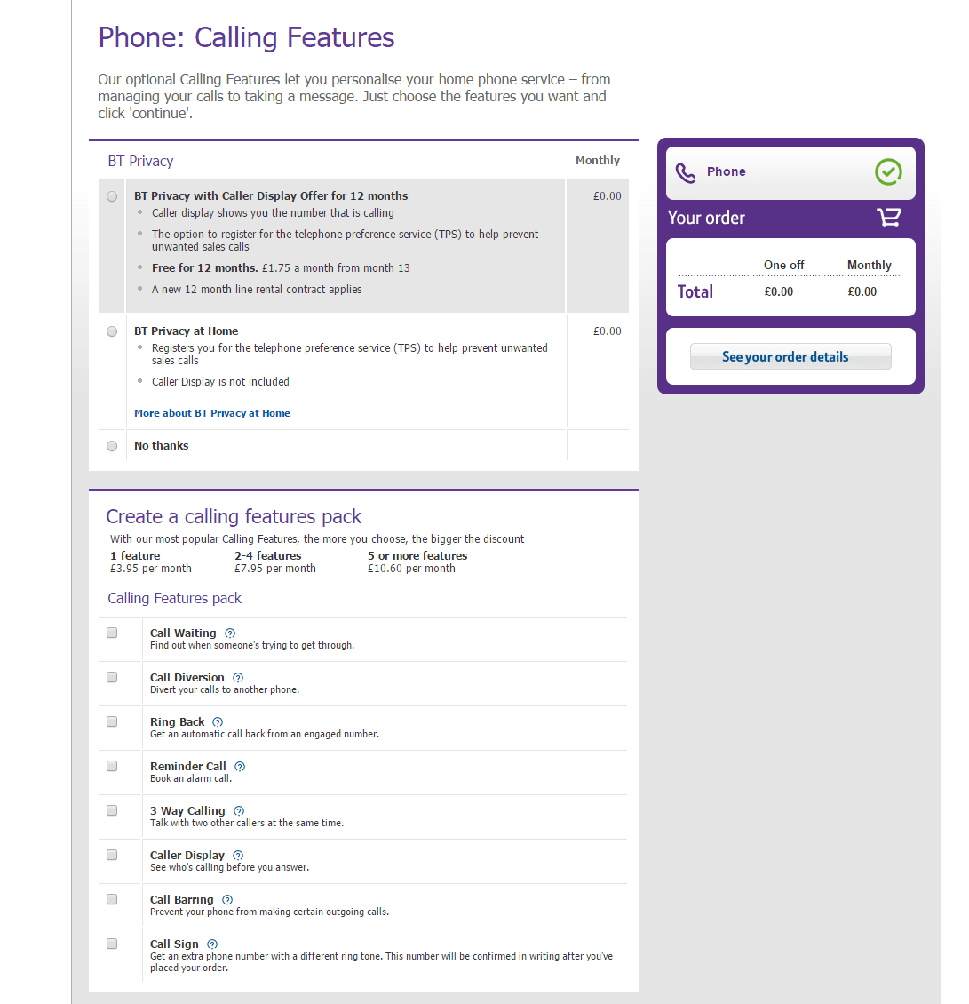This screenshot has width=969, height=1004.
Task: Open the Reminder Call info icon
Action: pyautogui.click(x=240, y=767)
